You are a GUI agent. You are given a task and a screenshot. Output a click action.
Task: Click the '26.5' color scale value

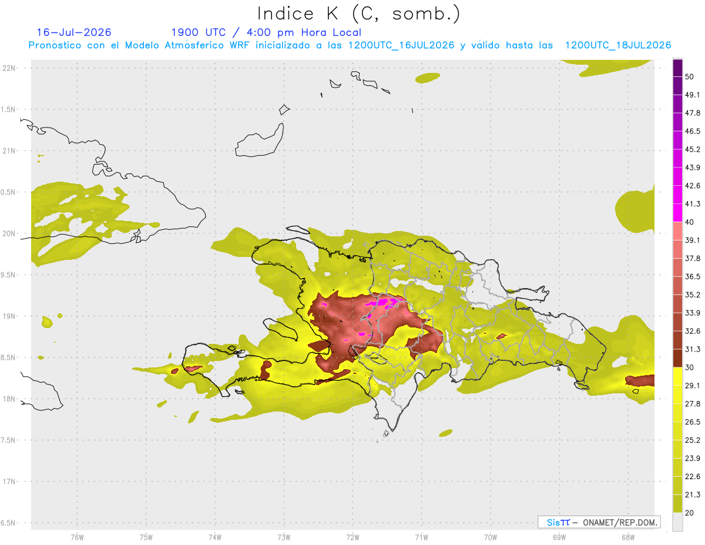(693, 422)
